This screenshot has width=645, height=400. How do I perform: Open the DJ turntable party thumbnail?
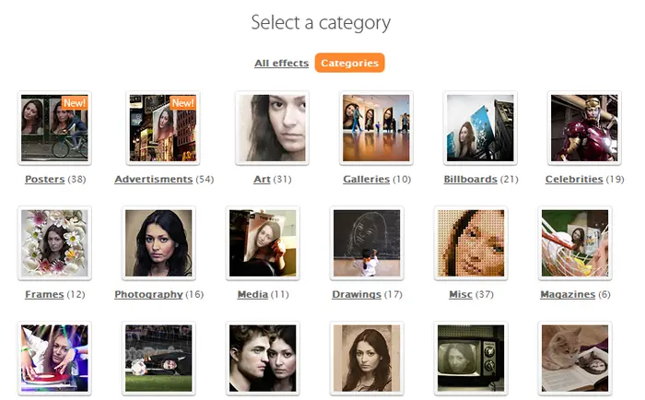(x=54, y=359)
